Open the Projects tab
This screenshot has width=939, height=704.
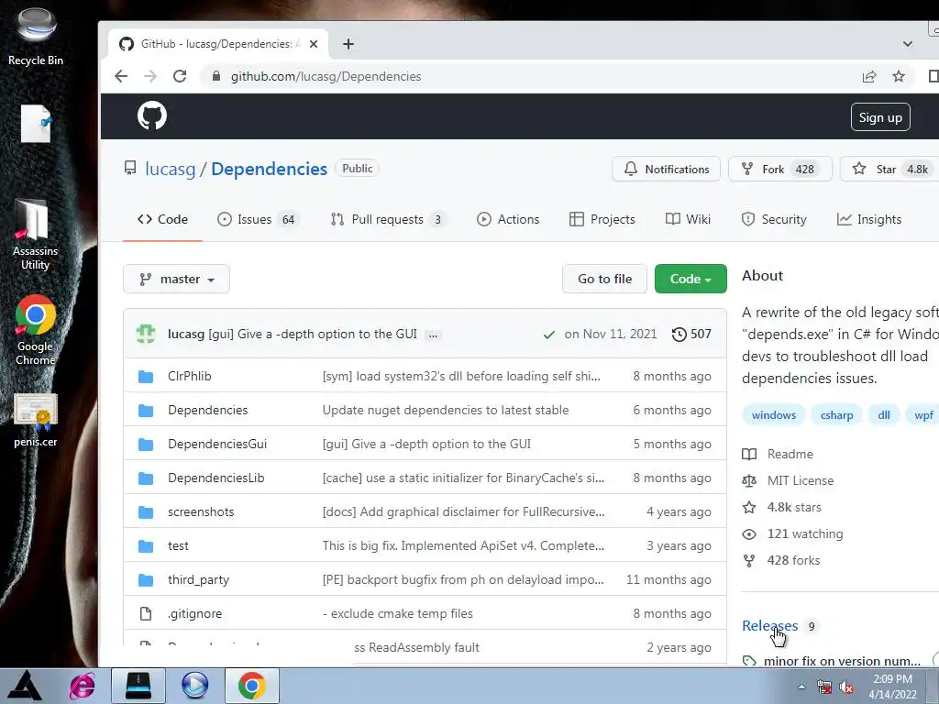click(x=602, y=219)
